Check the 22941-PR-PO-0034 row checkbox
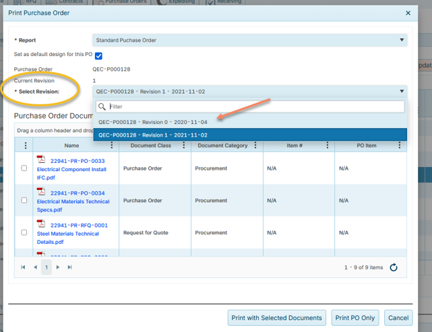This screenshot has width=432, height=332. 24,200
